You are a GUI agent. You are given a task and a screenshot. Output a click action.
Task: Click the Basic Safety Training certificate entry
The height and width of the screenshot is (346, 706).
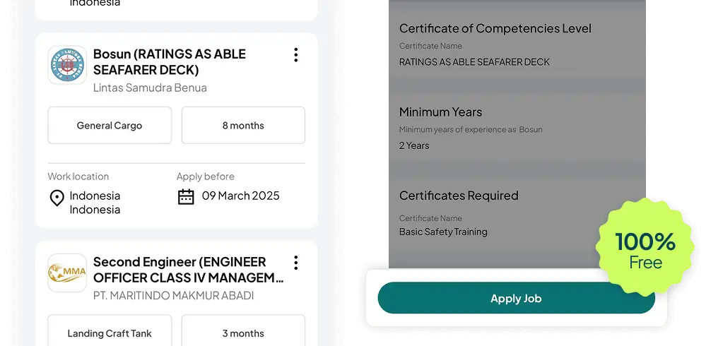(x=443, y=232)
